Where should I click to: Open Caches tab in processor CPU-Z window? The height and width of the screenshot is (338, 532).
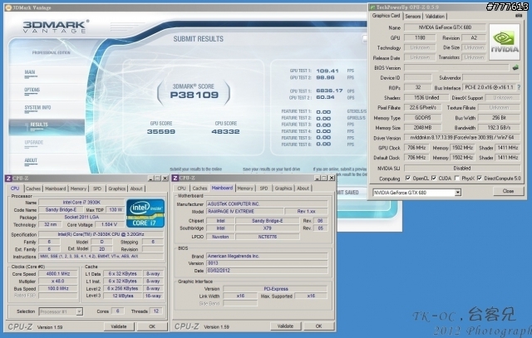click(x=33, y=189)
